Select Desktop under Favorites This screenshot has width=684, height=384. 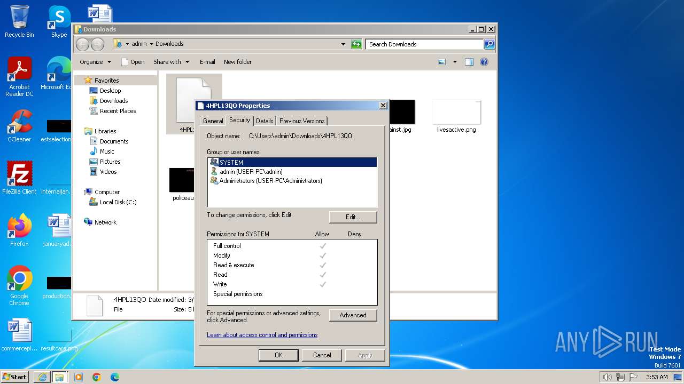110,91
